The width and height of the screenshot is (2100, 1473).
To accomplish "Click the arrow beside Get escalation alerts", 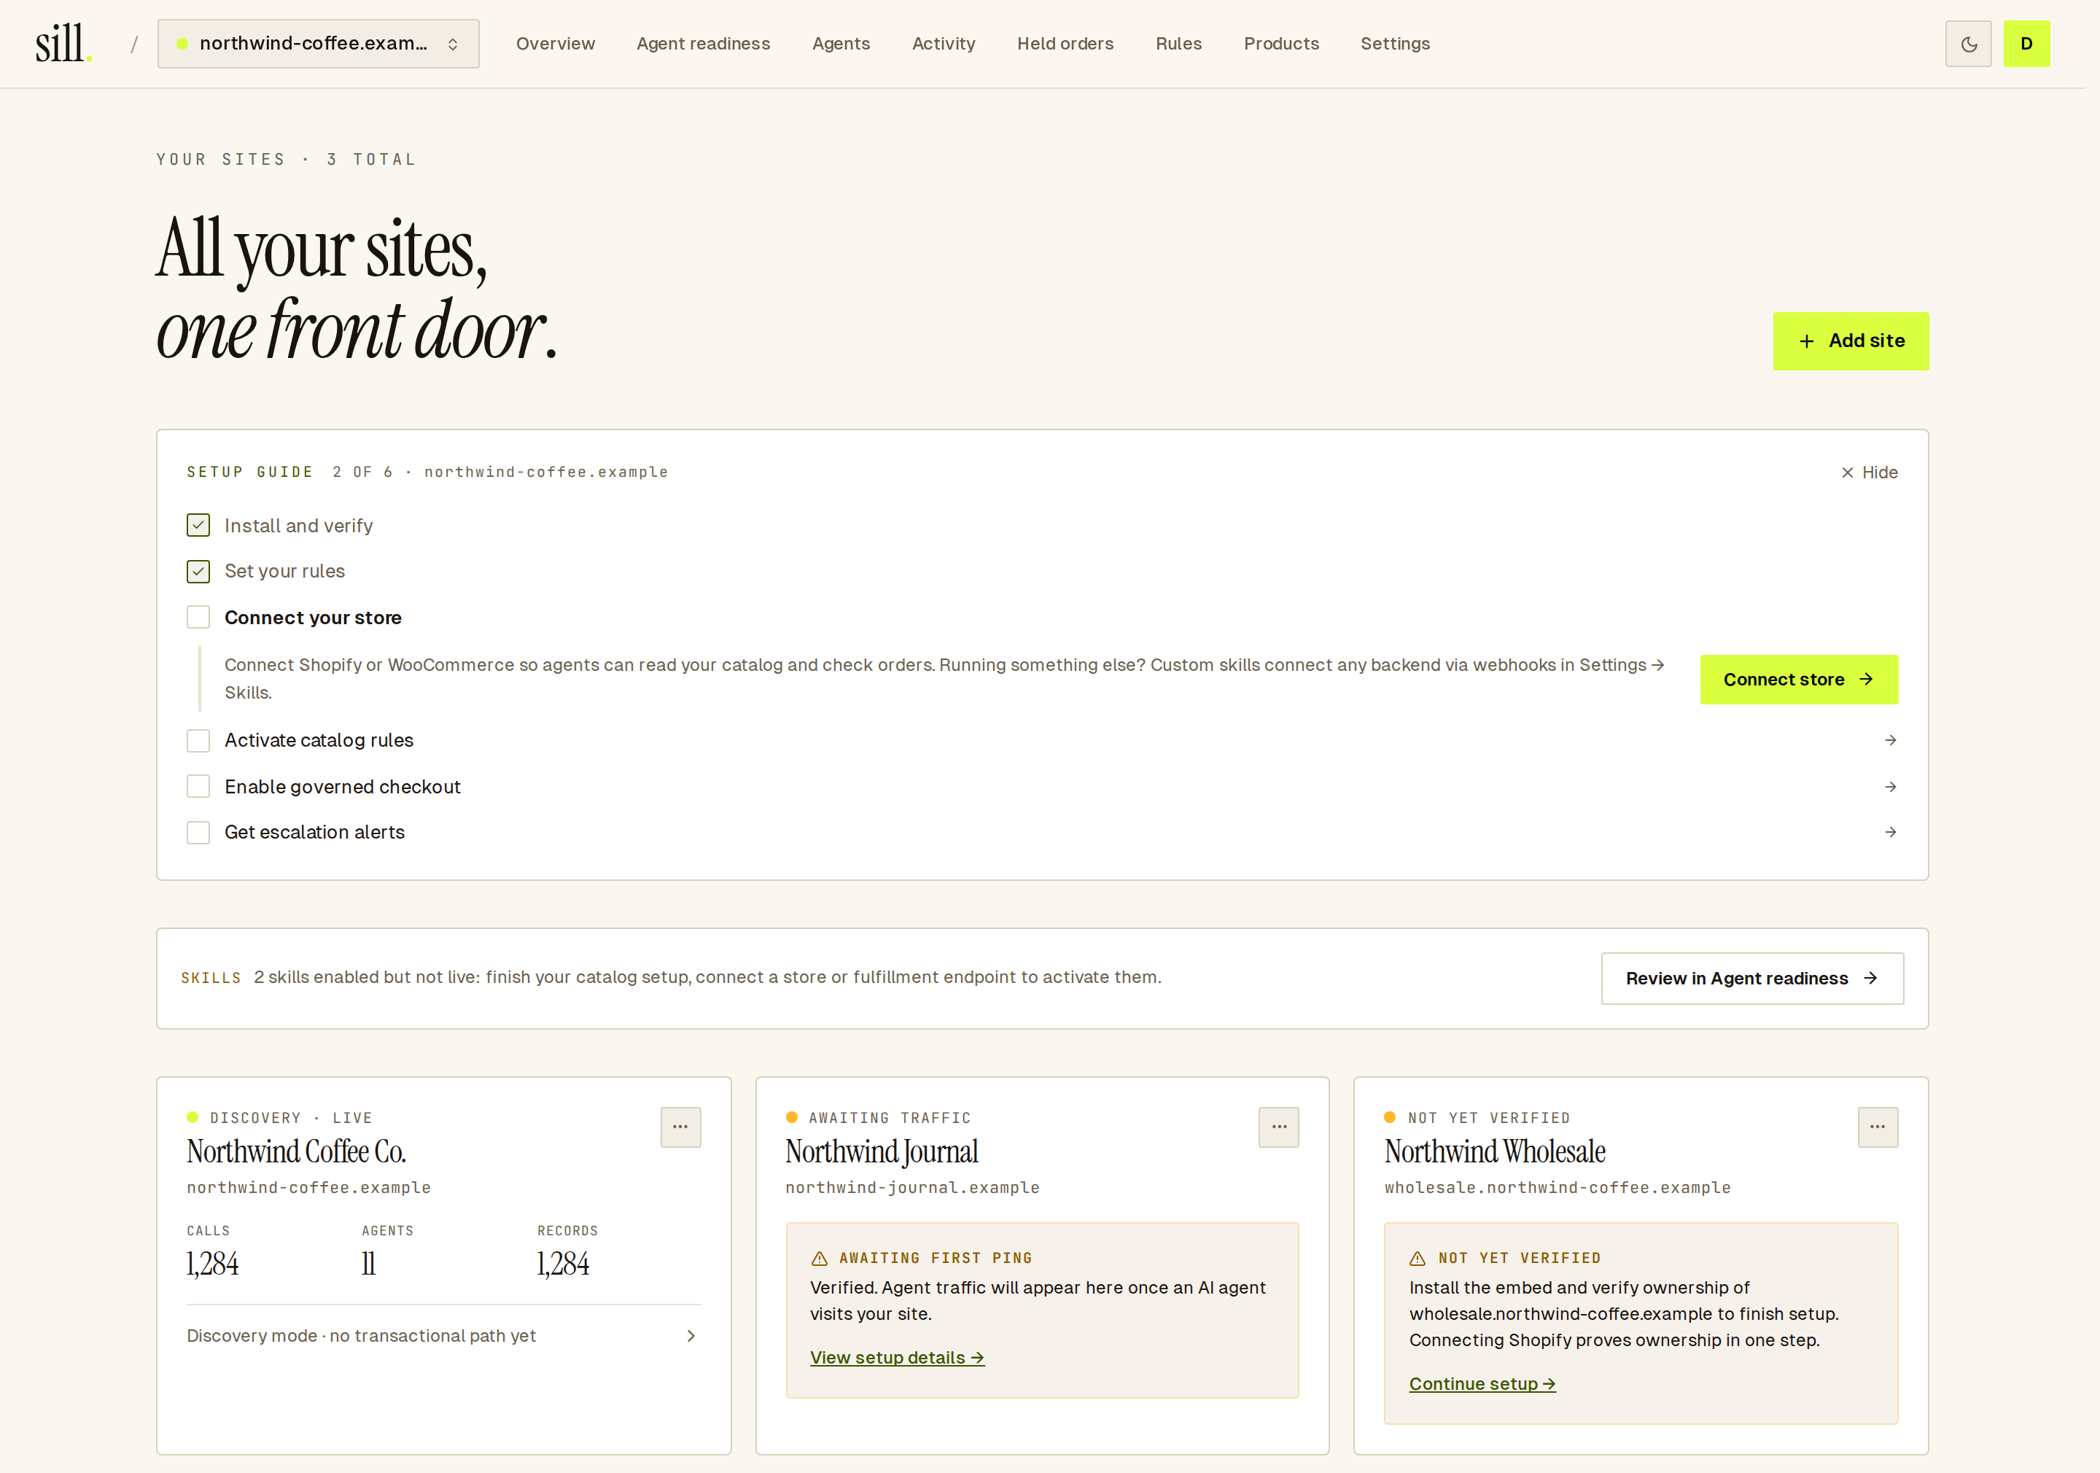I will 1889,831.
